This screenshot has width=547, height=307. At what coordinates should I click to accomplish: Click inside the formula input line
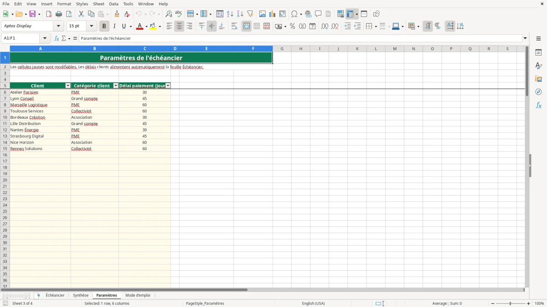click(x=300, y=38)
